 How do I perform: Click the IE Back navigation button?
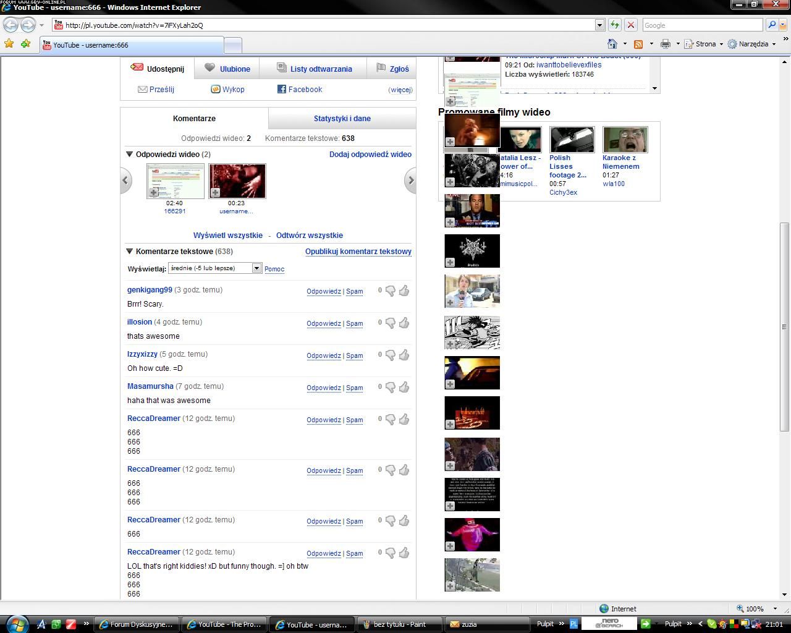[11, 25]
